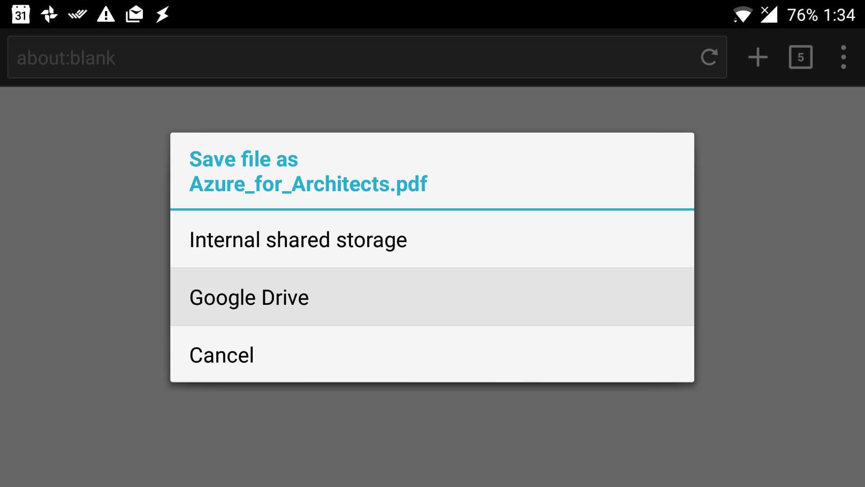Choose Google Drive as the save location
The width and height of the screenshot is (865, 487).
pyautogui.click(x=432, y=297)
